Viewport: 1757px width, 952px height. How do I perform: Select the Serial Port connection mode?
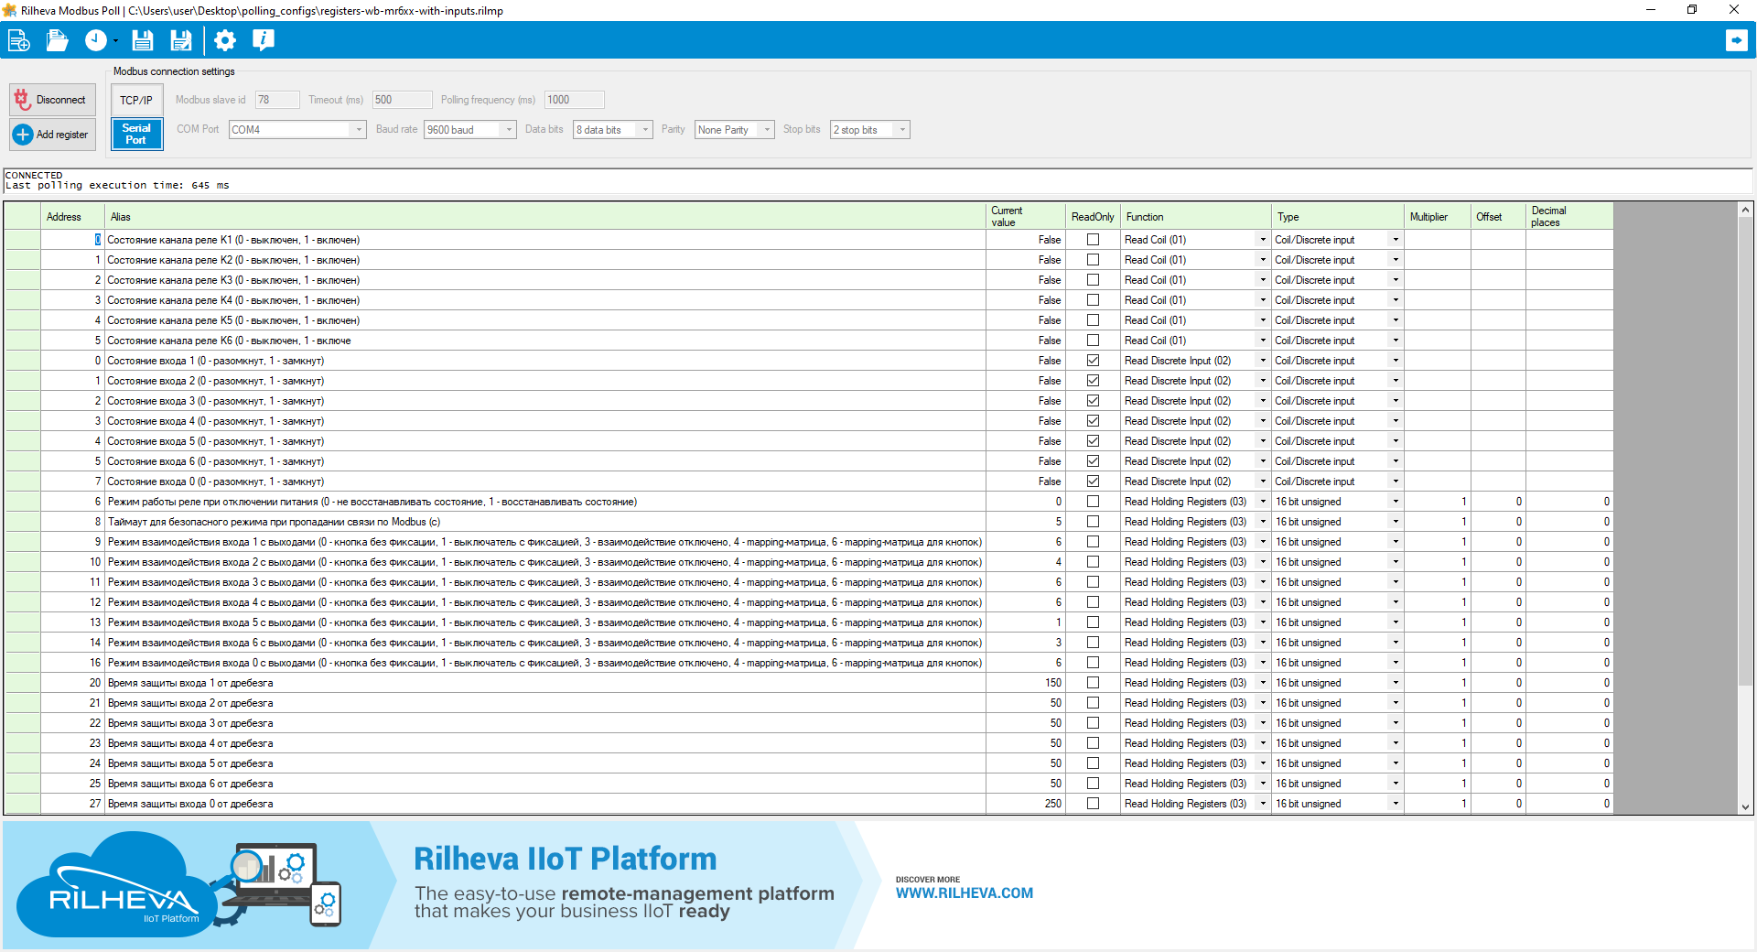pos(136,134)
